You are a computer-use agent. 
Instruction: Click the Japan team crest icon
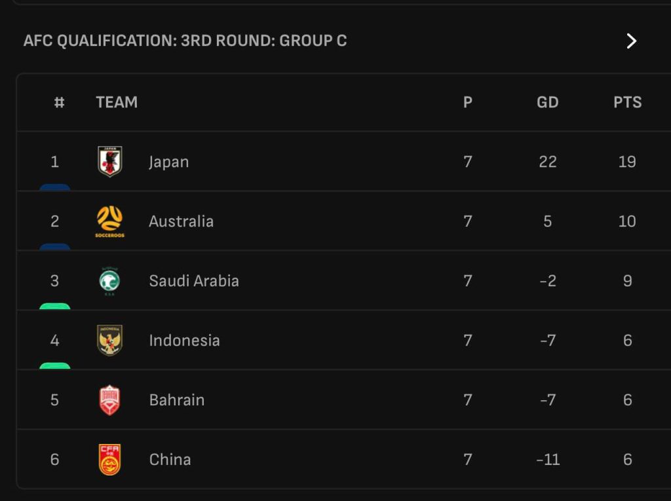click(x=109, y=162)
